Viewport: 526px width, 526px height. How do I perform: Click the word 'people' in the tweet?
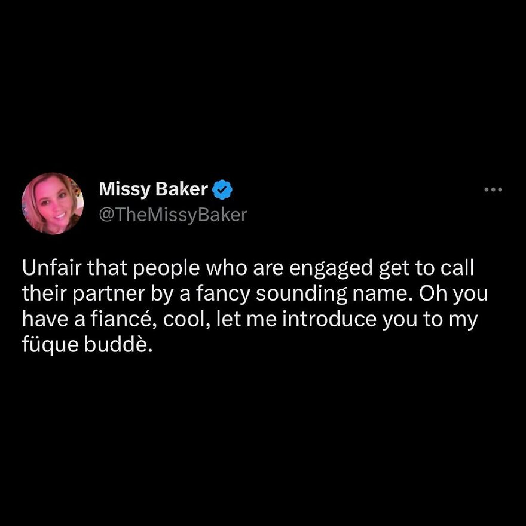coord(167,269)
